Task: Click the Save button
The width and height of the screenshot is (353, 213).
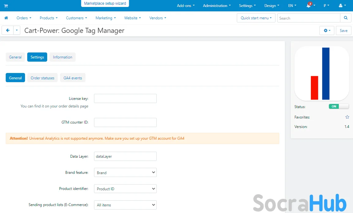Action: coord(344,30)
